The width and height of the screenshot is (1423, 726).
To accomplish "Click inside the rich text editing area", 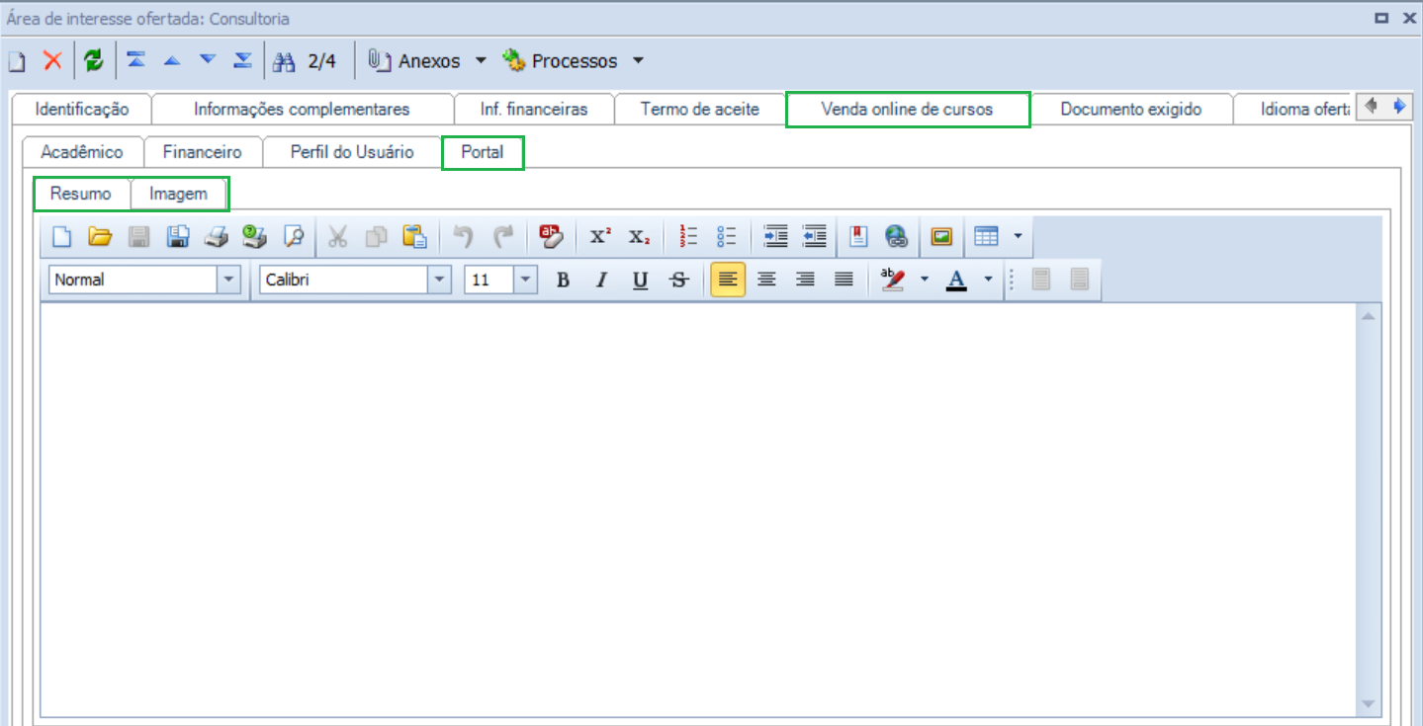I will point(697,509).
